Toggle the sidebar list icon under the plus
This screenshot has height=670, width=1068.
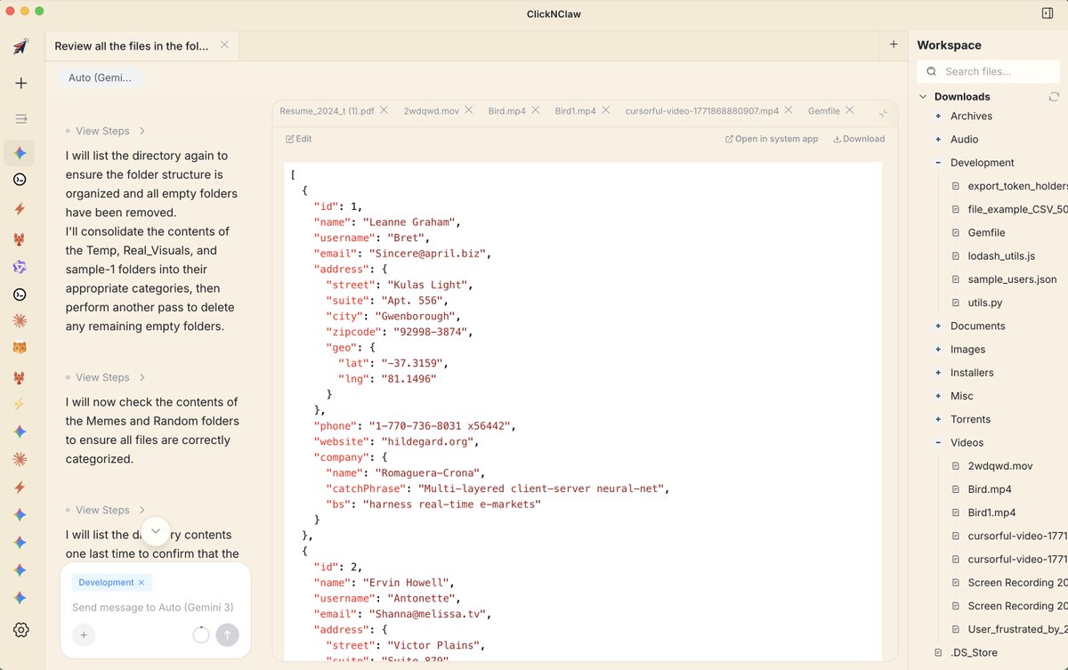coord(20,118)
